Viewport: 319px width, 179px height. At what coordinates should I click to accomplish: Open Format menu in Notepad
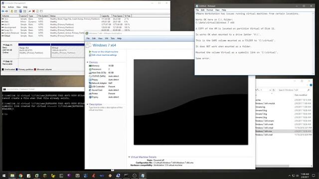[x=209, y=10]
